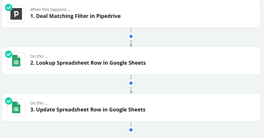The width and height of the screenshot is (264, 138).
Task: Click the arrowhead pointing into the Update step
Action: (131, 92)
